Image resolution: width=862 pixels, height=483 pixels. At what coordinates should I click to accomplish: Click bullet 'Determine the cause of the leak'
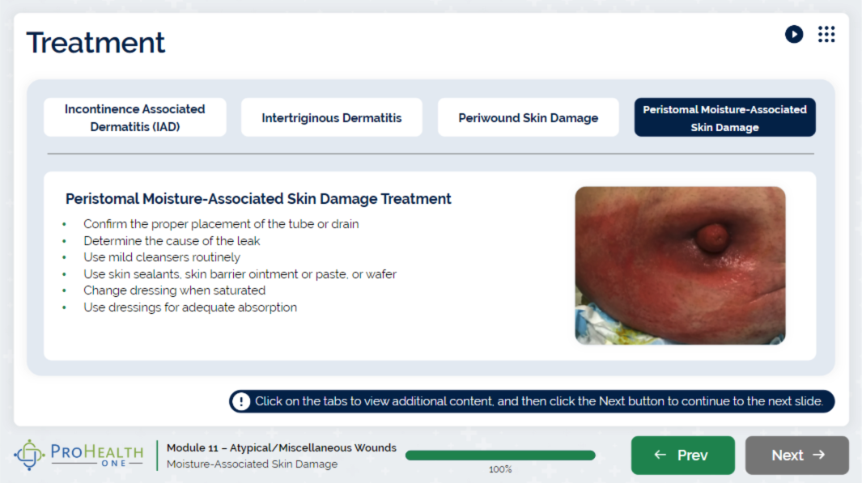172,240
